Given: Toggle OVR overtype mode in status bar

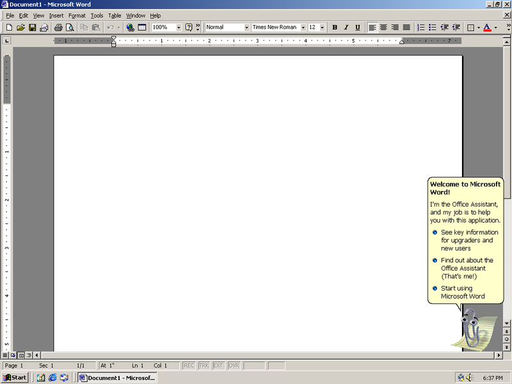Looking at the screenshot, I should tap(234, 365).
